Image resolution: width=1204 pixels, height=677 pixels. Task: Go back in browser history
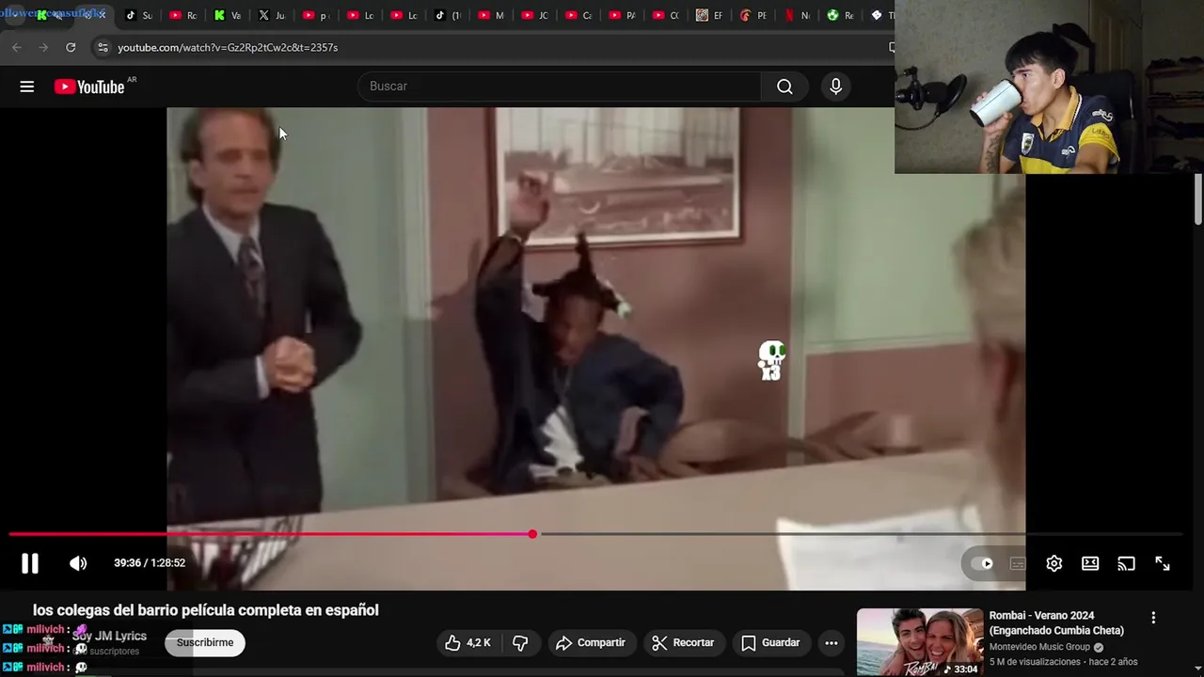pyautogui.click(x=17, y=47)
